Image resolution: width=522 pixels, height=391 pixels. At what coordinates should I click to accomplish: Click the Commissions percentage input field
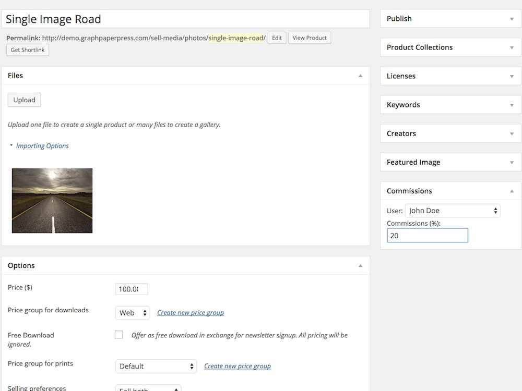(x=427, y=236)
